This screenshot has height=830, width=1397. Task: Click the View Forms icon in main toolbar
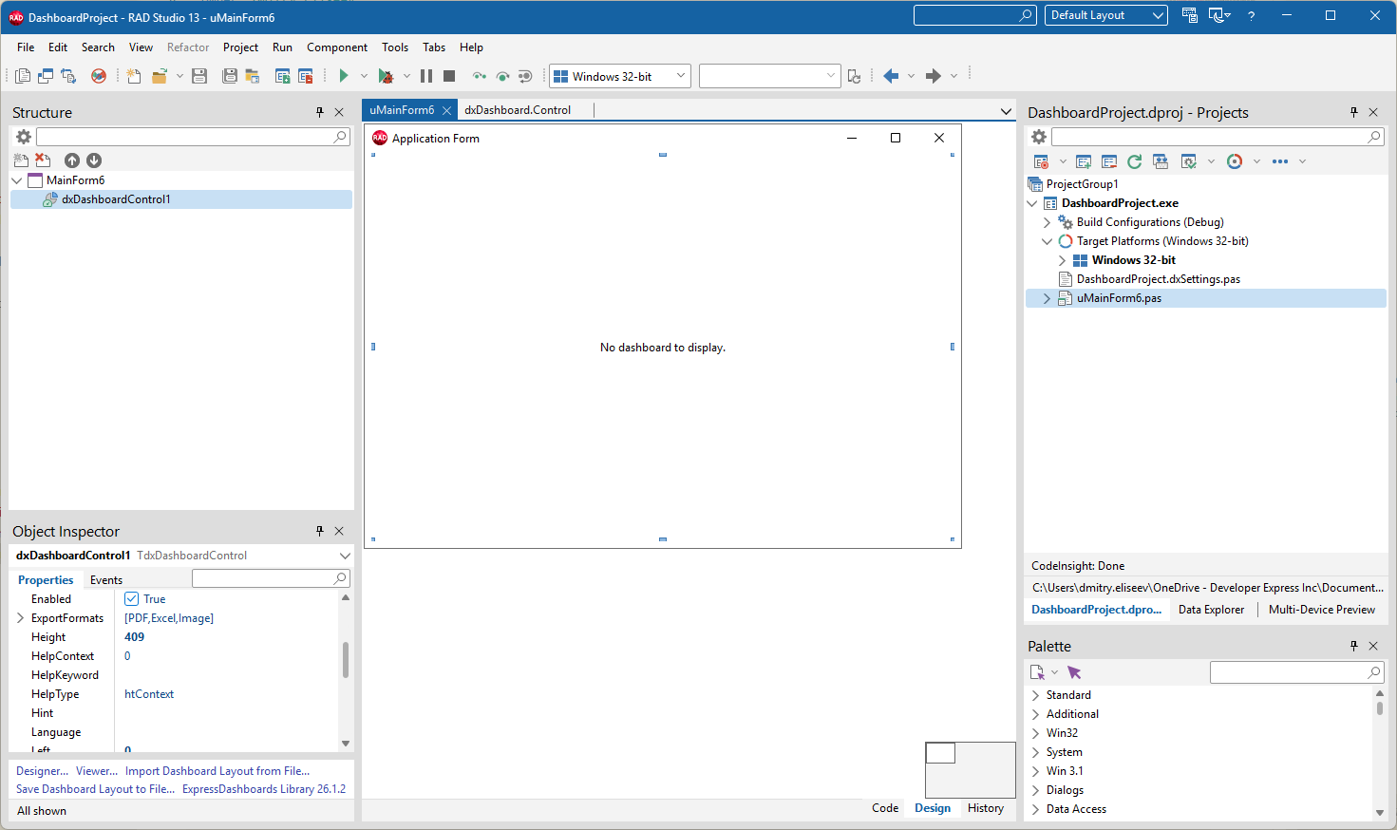click(46, 76)
